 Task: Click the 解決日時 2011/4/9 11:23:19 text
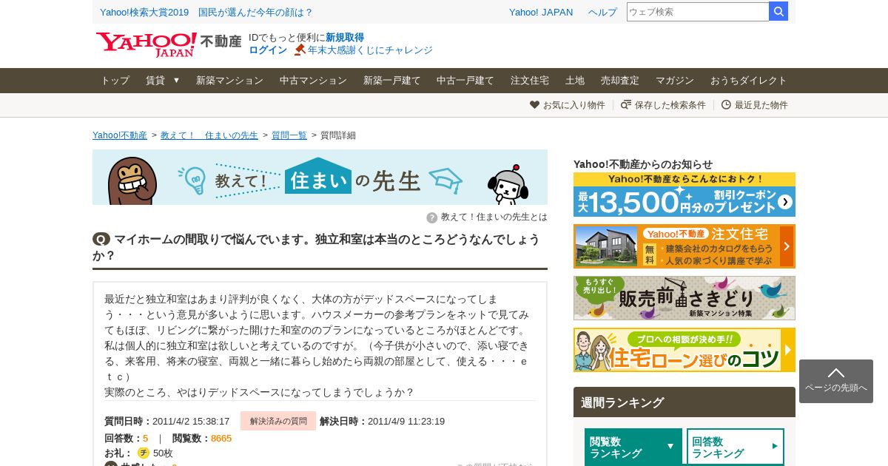(x=383, y=421)
